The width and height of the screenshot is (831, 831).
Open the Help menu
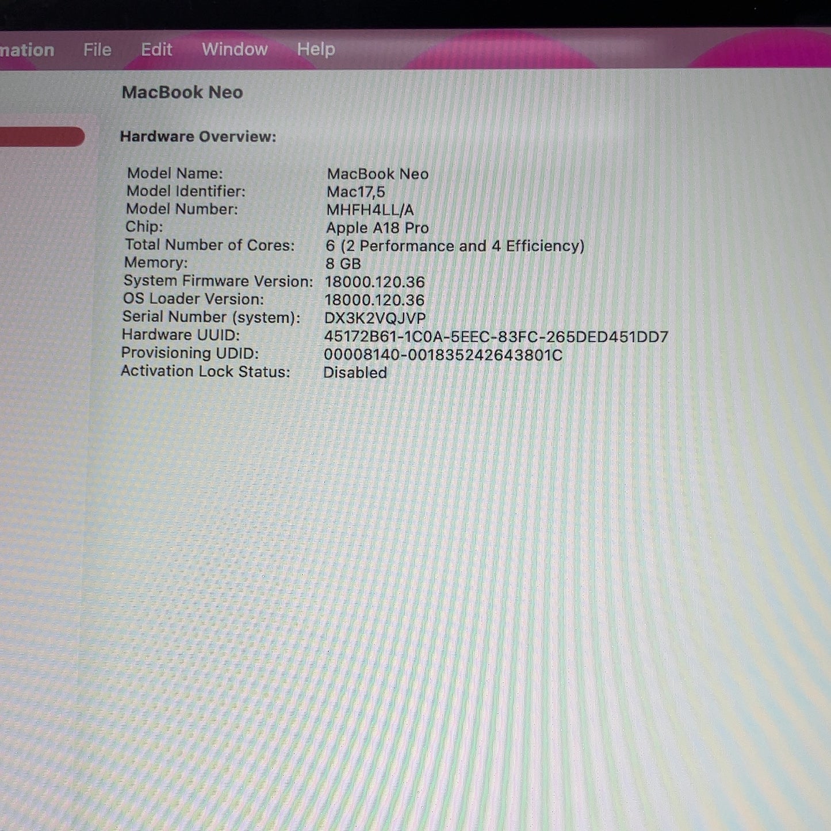pyautogui.click(x=316, y=49)
